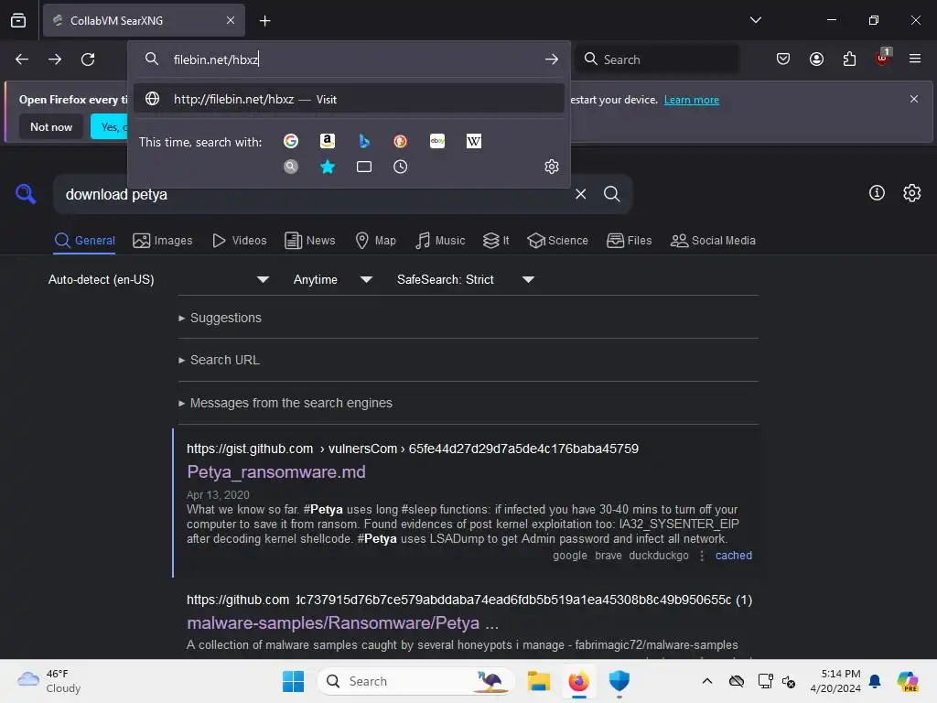Open the extensions puzzle icon
The image size is (937, 703).
(849, 59)
